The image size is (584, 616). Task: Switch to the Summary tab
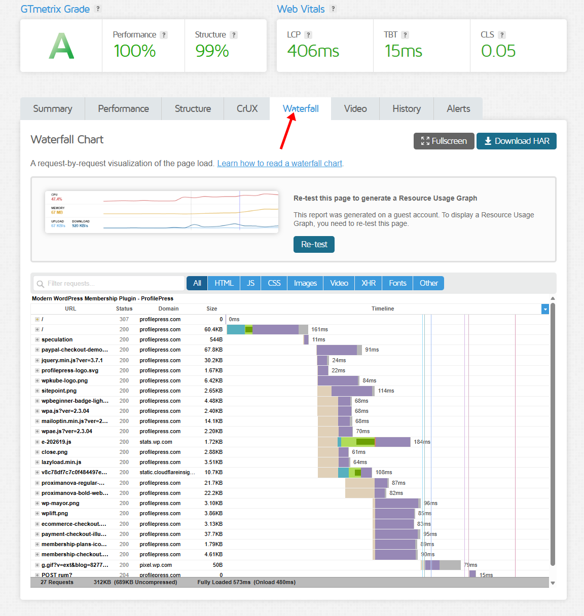point(53,109)
